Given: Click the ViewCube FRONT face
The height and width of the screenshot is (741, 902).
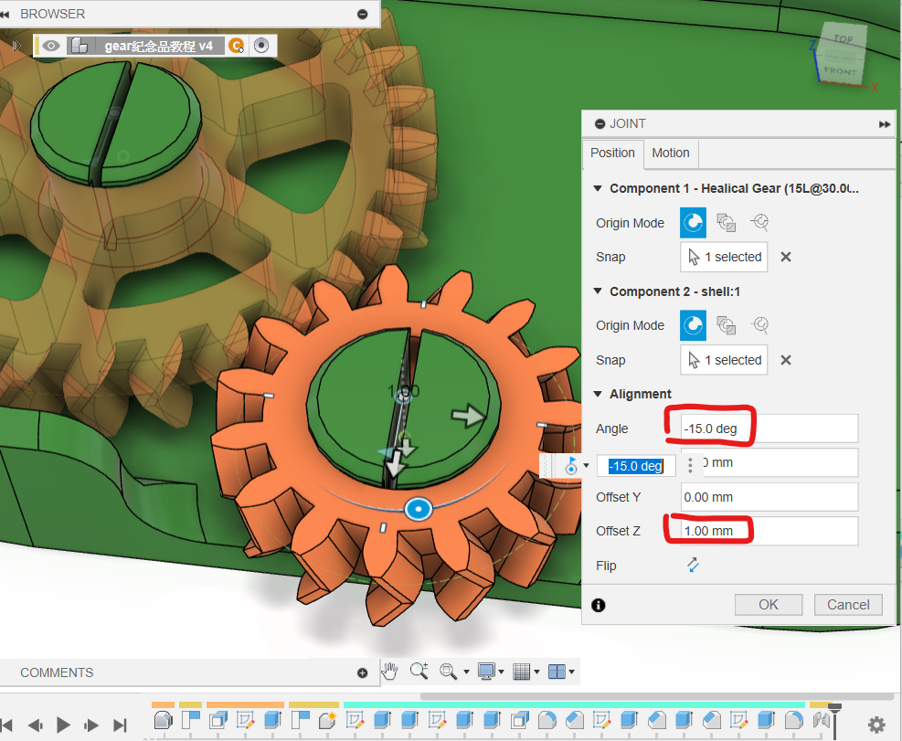Looking at the screenshot, I should [840, 70].
